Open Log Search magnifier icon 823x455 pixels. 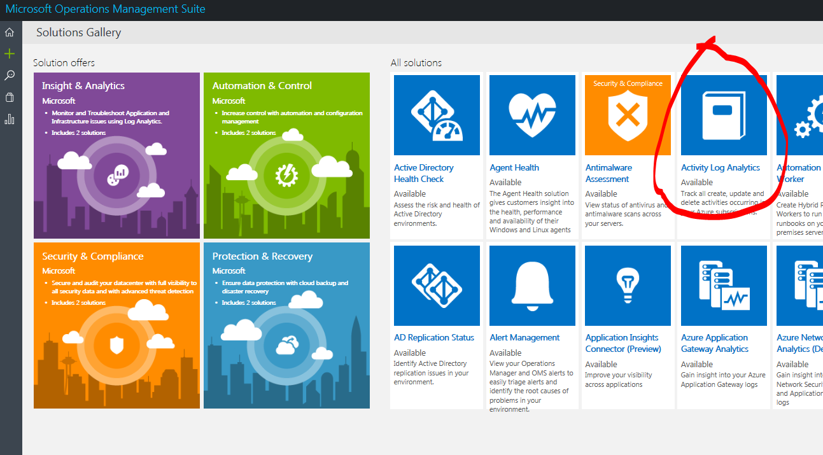[x=10, y=75]
